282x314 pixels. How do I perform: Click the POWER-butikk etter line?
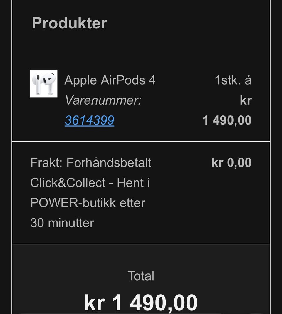tap(88, 203)
